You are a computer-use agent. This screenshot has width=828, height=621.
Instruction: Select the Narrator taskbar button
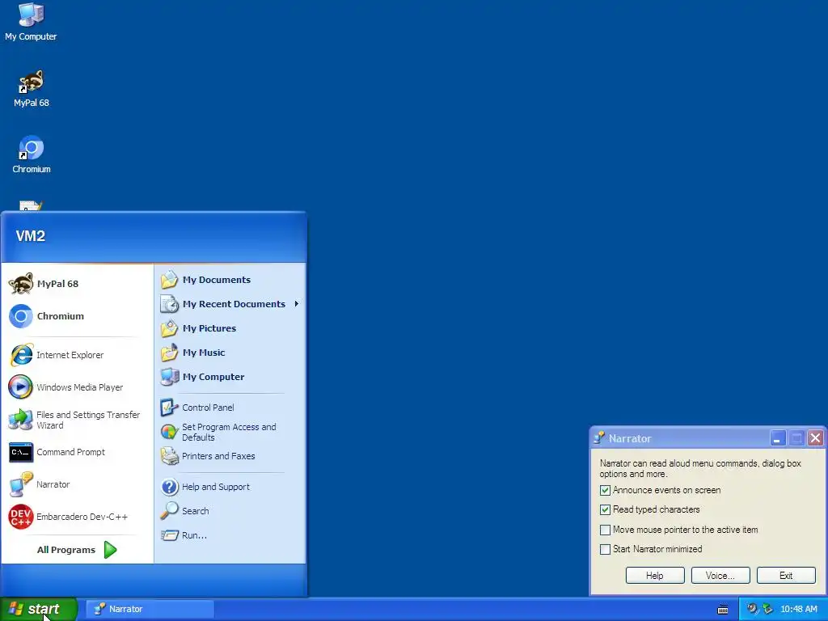point(150,610)
